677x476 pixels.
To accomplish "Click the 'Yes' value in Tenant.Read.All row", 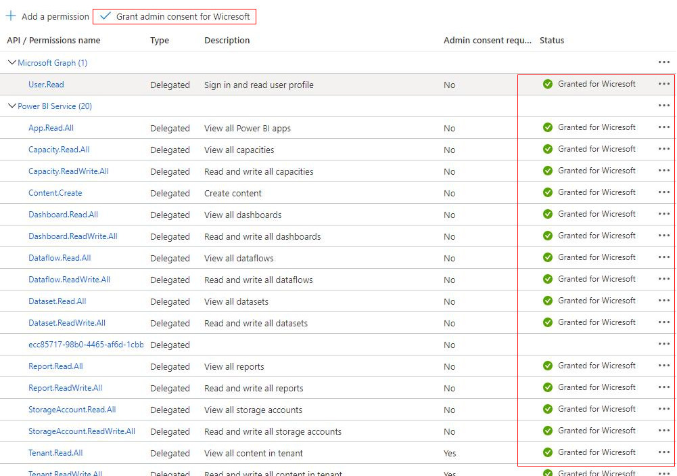I will (x=450, y=453).
